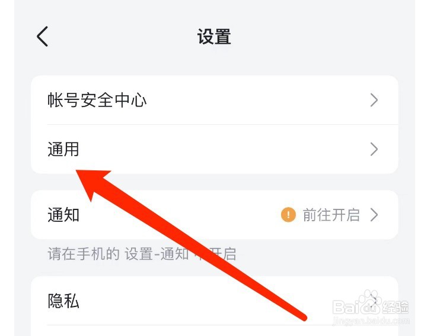Open the 通用 settings row
Screen dimensions: 434x336
pos(215,149)
